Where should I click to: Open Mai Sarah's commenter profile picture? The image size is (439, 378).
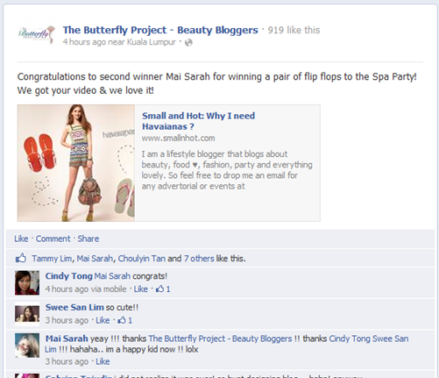(x=27, y=346)
